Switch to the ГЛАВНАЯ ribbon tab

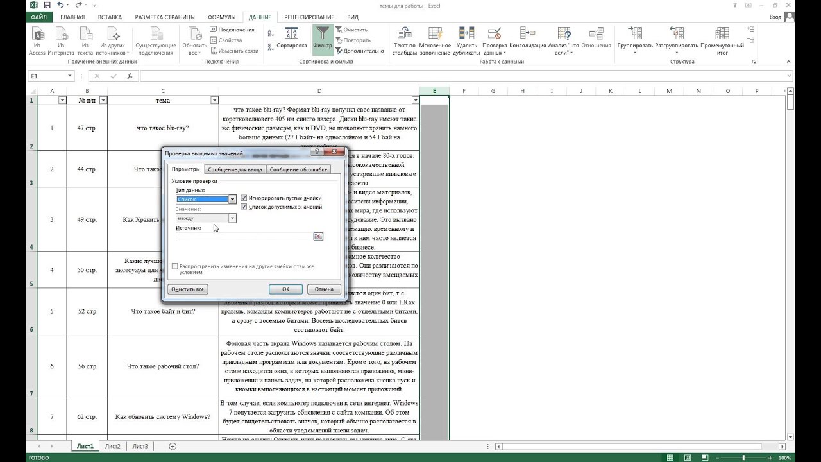click(72, 17)
